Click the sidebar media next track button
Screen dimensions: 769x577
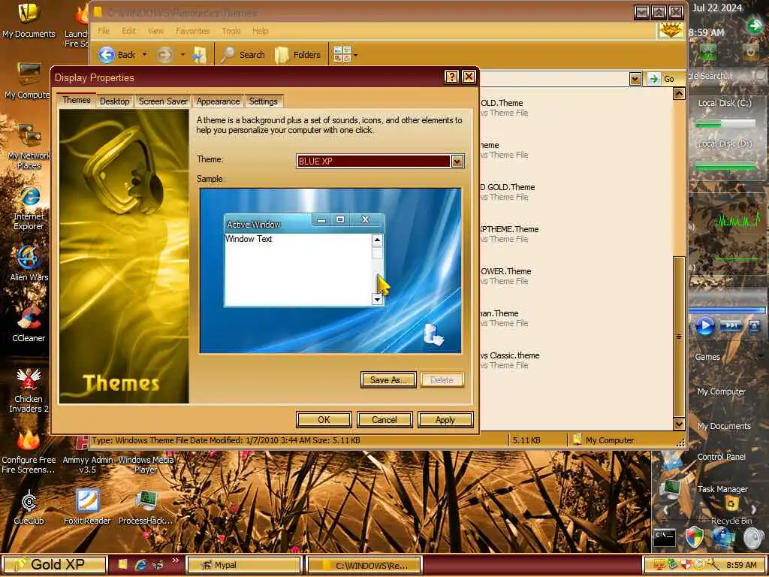(731, 325)
